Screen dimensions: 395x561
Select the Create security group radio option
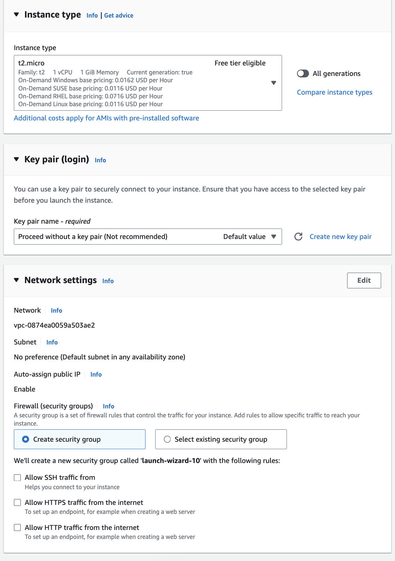pos(26,439)
